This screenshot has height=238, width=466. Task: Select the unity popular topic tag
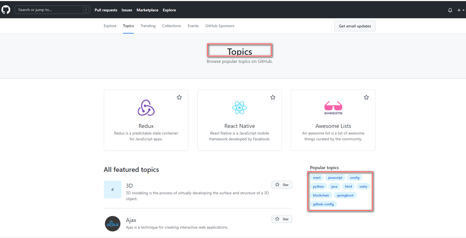pyautogui.click(x=363, y=187)
